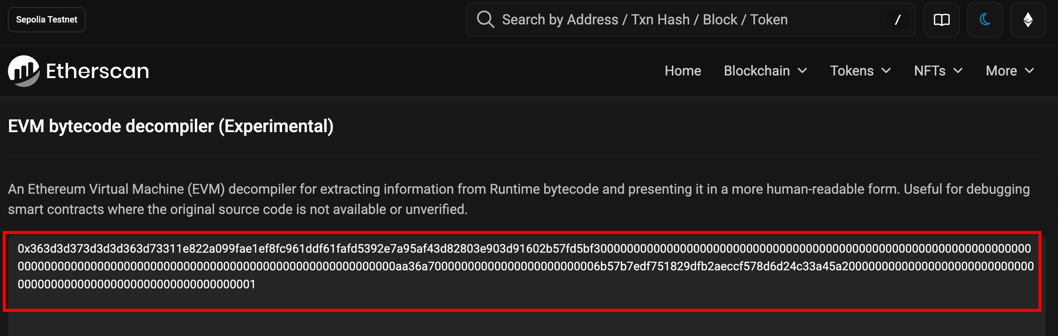Open the network selector via Ethereum icon

[1028, 19]
